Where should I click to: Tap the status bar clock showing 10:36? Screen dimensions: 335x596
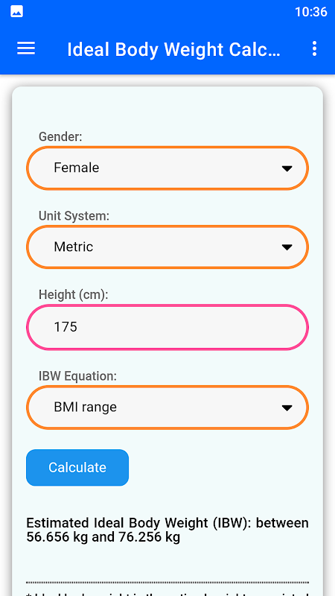(311, 12)
